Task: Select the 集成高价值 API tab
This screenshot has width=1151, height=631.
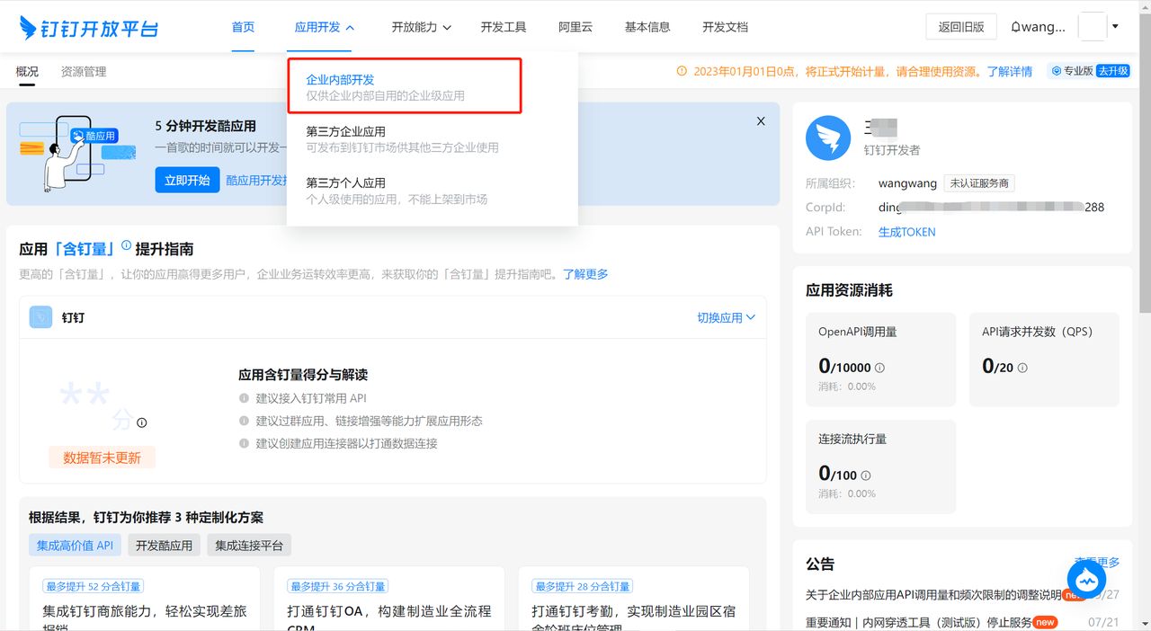Action: point(75,545)
